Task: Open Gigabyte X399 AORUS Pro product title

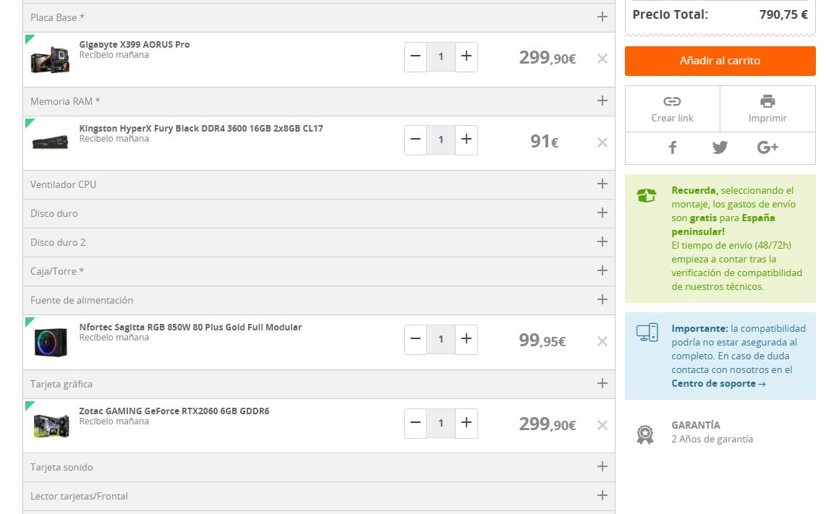Action: tap(135, 44)
